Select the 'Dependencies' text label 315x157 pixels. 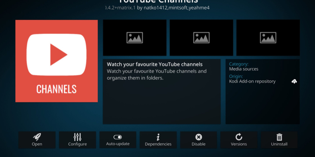point(158,144)
